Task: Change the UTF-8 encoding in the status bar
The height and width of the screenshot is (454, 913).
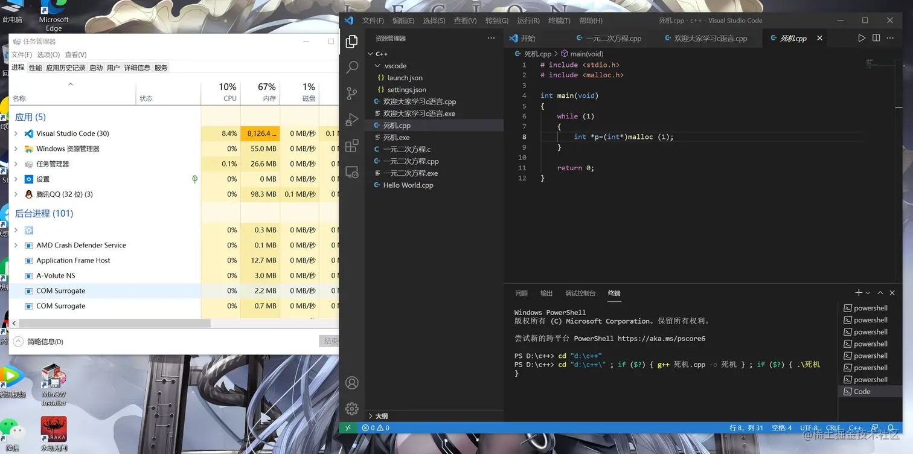Action: pos(809,428)
